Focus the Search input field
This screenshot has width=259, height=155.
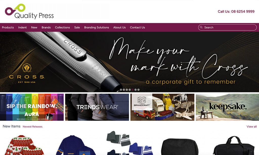227,27
